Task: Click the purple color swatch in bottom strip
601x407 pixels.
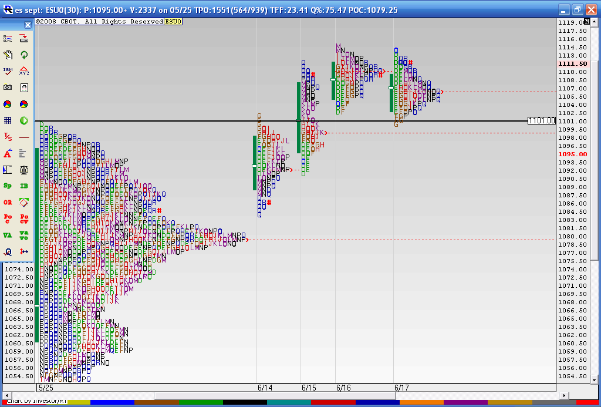Action: (465, 402)
